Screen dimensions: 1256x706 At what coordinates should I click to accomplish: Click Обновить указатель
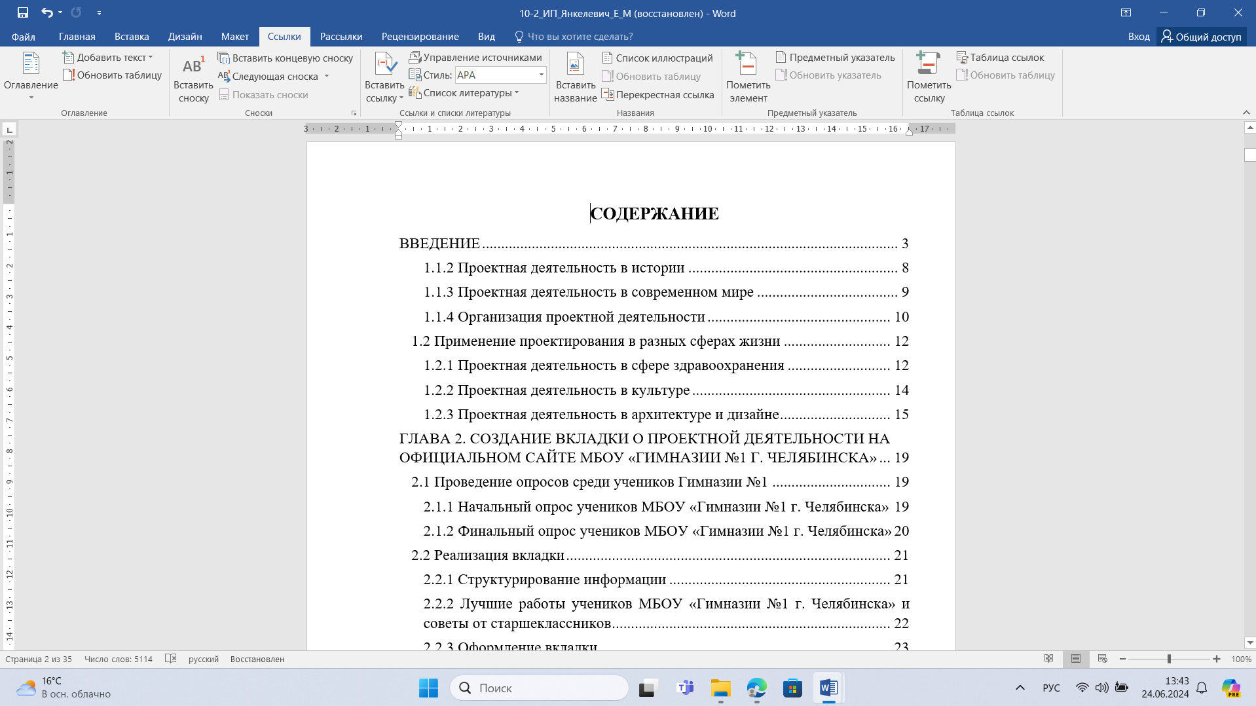pyautogui.click(x=828, y=75)
